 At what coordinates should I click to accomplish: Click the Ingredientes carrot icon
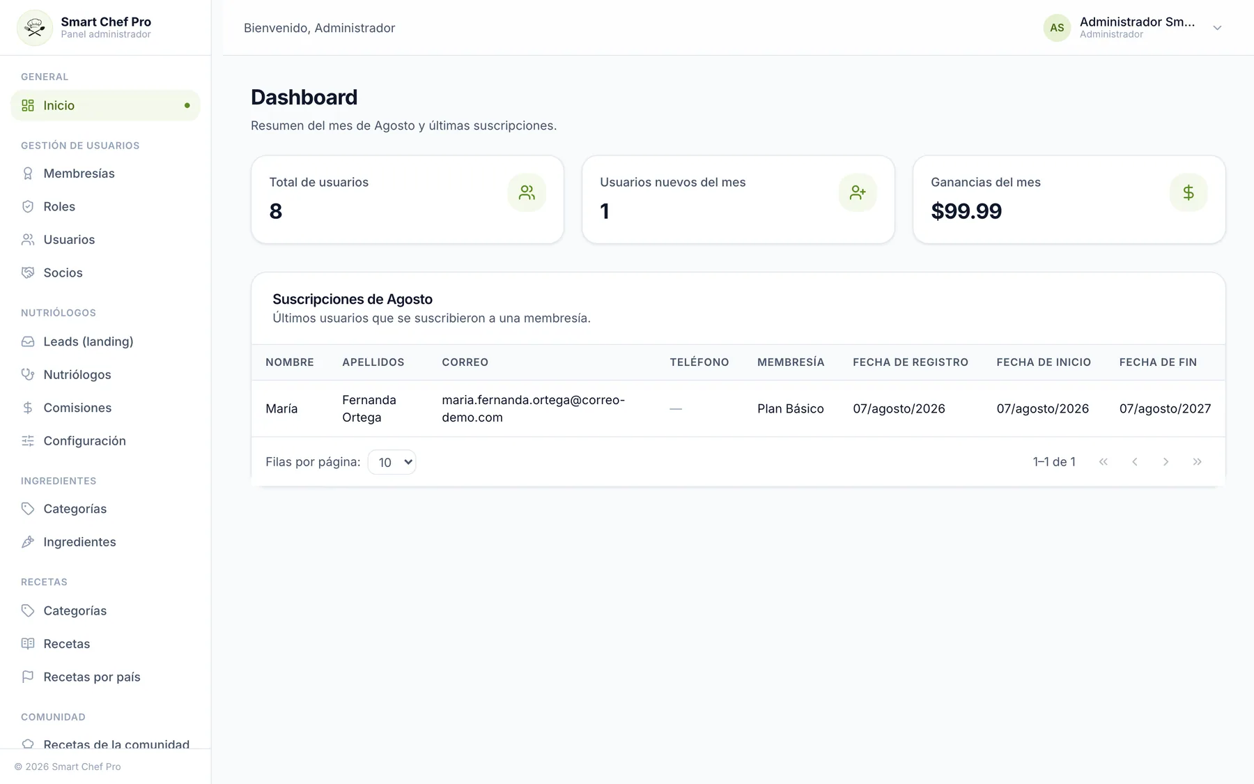28,541
